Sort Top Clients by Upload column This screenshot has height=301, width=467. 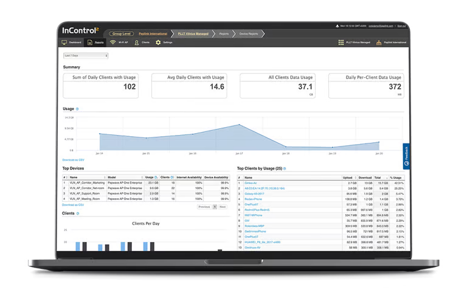[x=350, y=178]
